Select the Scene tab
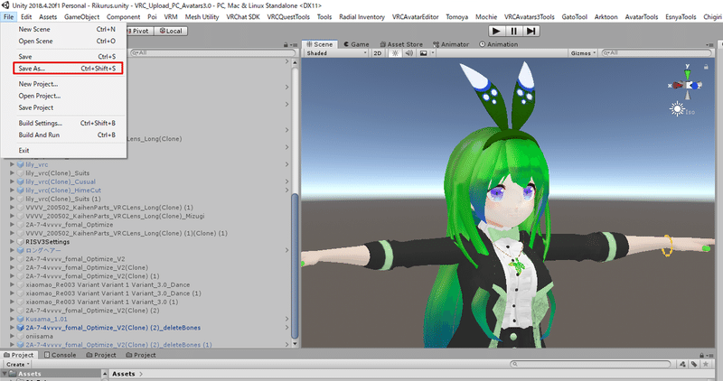 click(320, 44)
